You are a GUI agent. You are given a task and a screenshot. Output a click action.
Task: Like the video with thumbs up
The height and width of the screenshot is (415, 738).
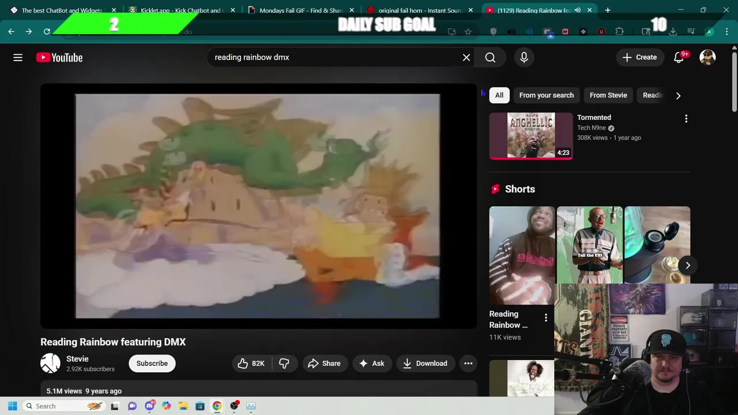point(251,363)
